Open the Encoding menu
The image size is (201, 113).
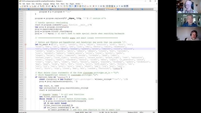coord(39,4)
